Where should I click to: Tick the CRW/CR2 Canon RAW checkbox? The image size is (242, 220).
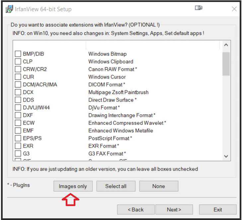(x=18, y=69)
